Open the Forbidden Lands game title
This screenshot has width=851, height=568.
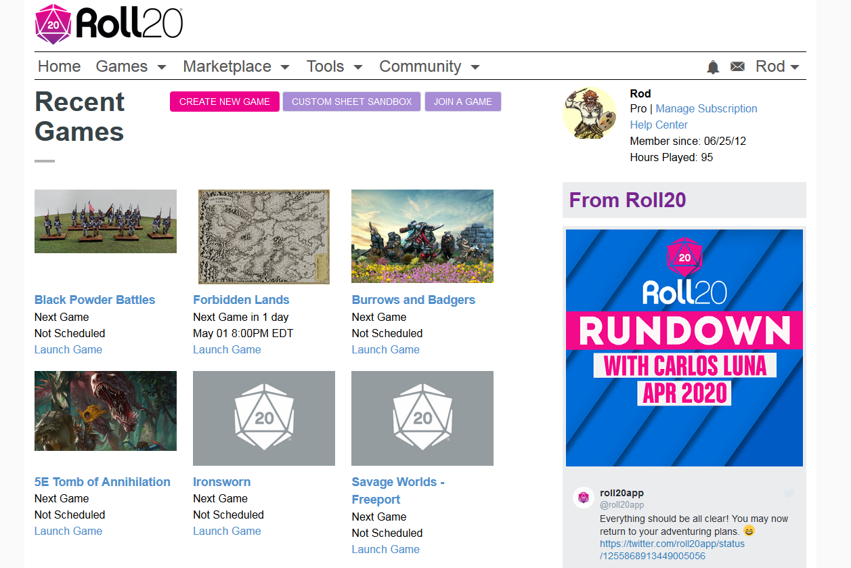[241, 300]
